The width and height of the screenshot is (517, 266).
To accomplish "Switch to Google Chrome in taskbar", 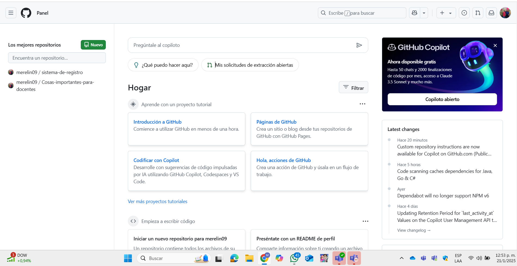I will click(x=264, y=258).
